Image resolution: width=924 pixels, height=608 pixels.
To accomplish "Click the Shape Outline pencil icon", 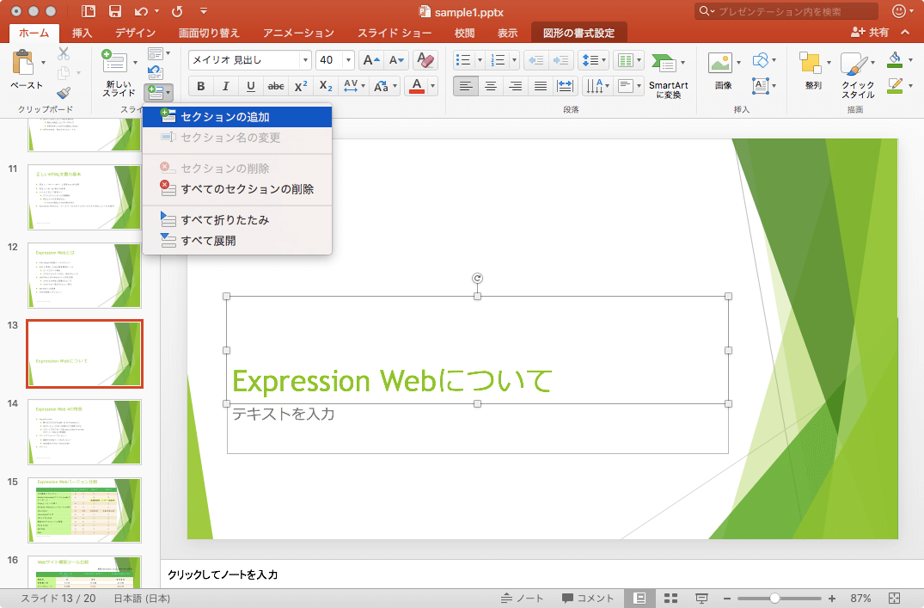I will [x=895, y=85].
